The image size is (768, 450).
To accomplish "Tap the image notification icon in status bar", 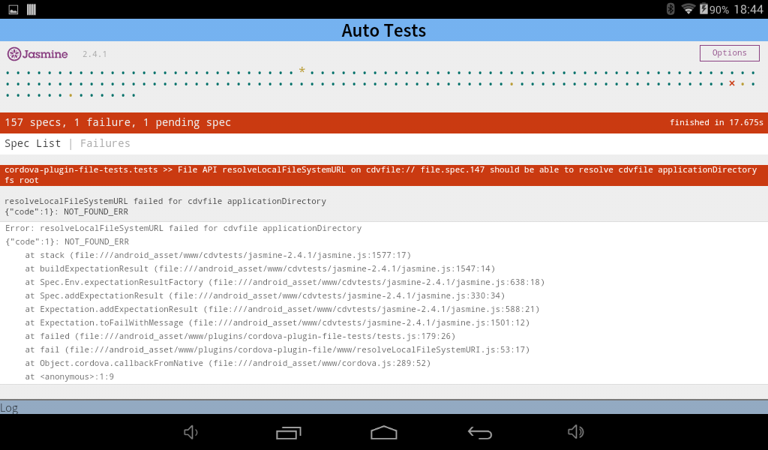I will click(x=13, y=9).
